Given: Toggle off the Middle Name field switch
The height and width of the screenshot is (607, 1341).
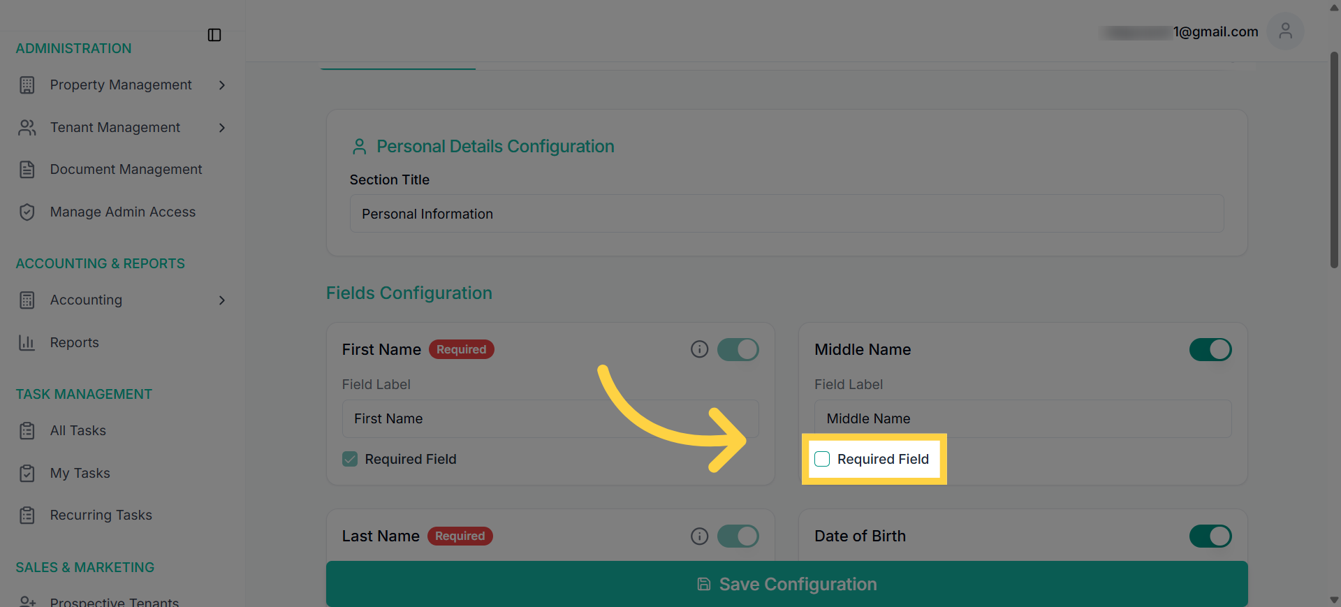Looking at the screenshot, I should pyautogui.click(x=1210, y=349).
